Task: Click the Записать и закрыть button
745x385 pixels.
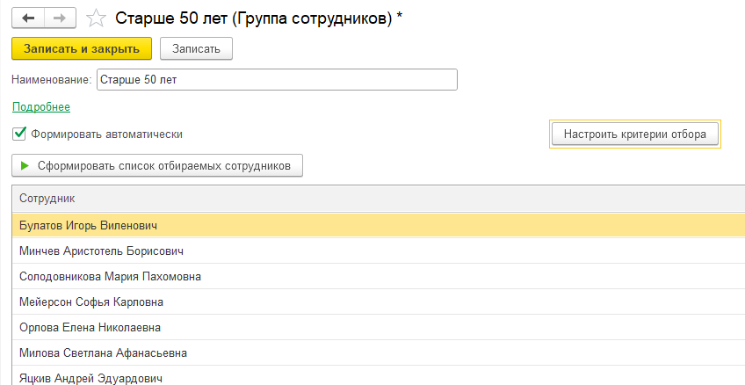Action: point(82,48)
